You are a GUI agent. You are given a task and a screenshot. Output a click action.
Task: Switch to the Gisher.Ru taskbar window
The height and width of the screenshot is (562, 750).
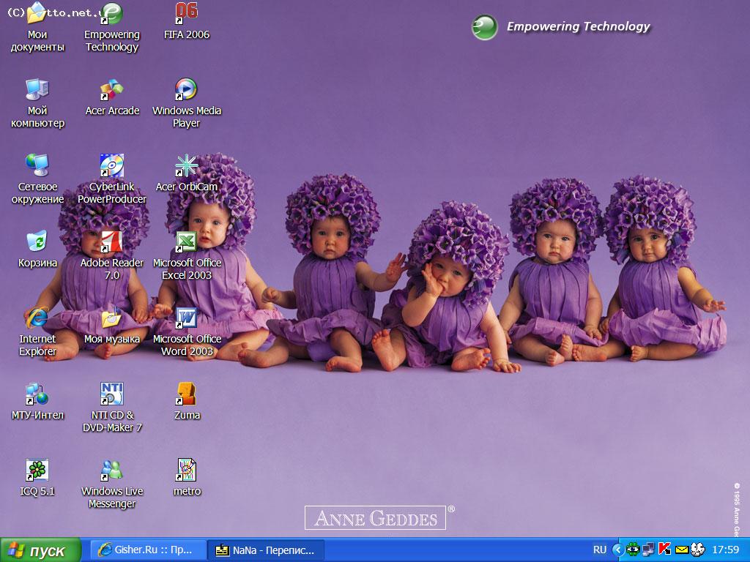146,550
